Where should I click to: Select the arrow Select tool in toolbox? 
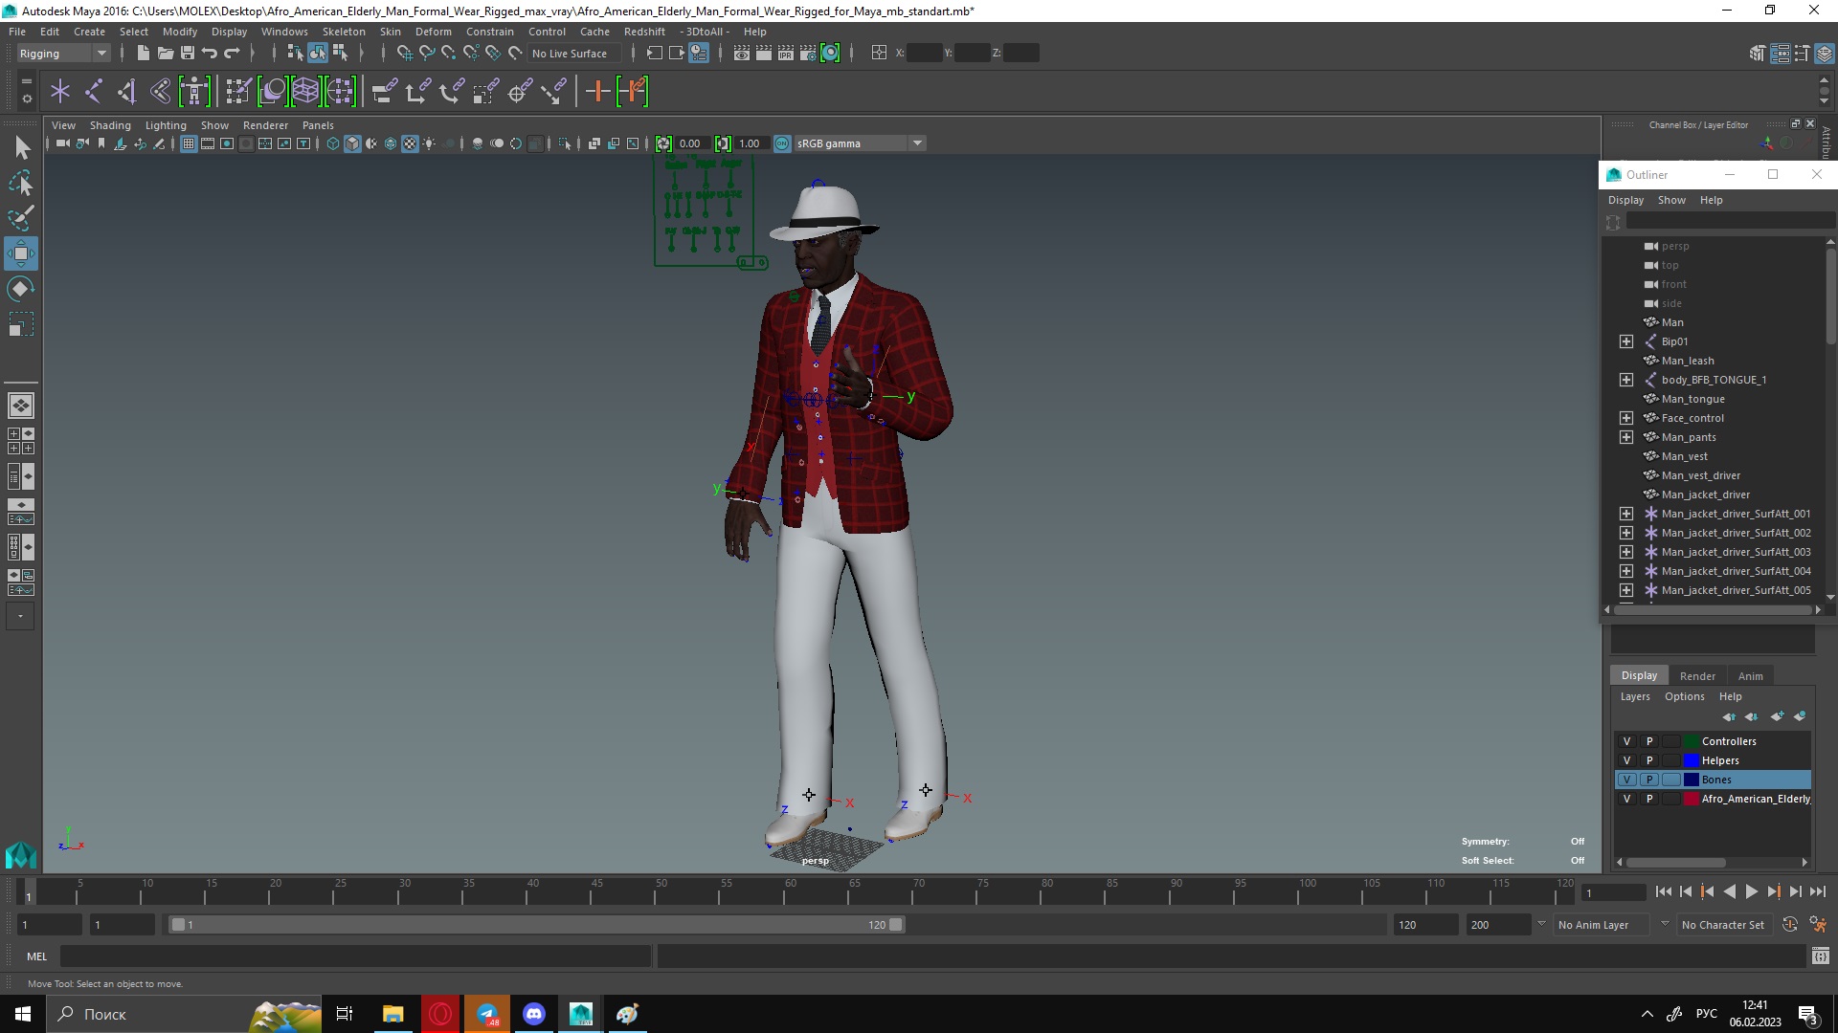(21, 147)
